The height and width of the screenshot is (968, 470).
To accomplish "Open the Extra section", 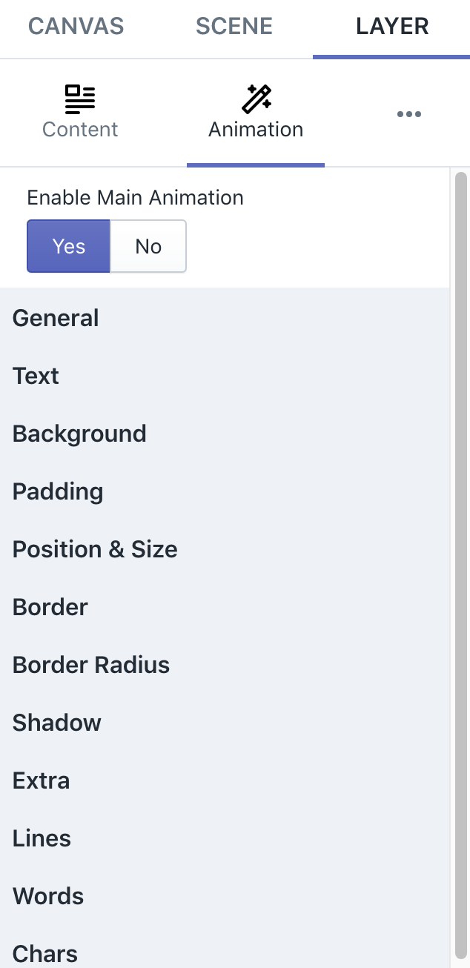I will (x=41, y=780).
